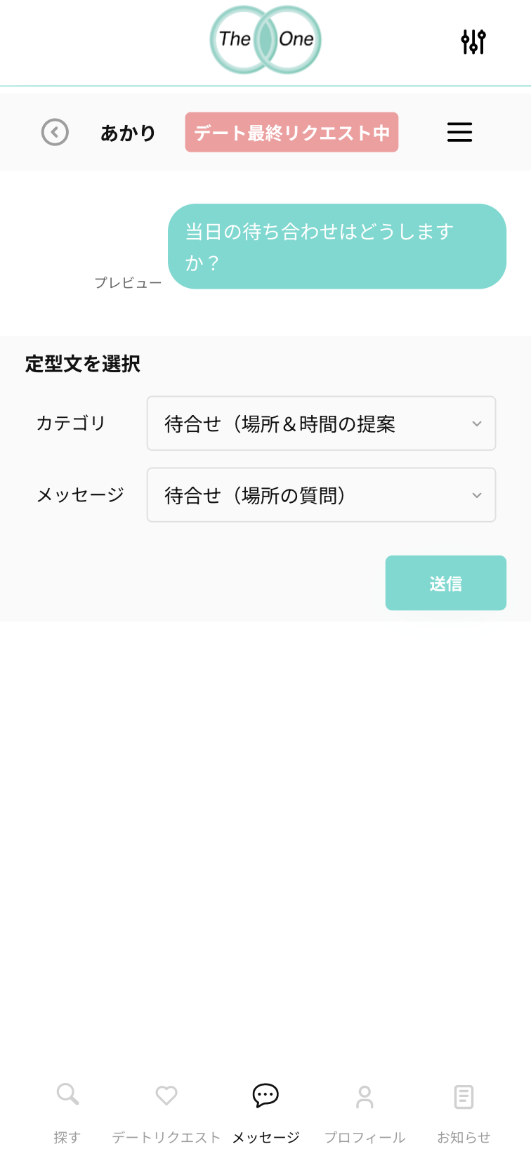Tap the document notifications icon

point(464,1096)
